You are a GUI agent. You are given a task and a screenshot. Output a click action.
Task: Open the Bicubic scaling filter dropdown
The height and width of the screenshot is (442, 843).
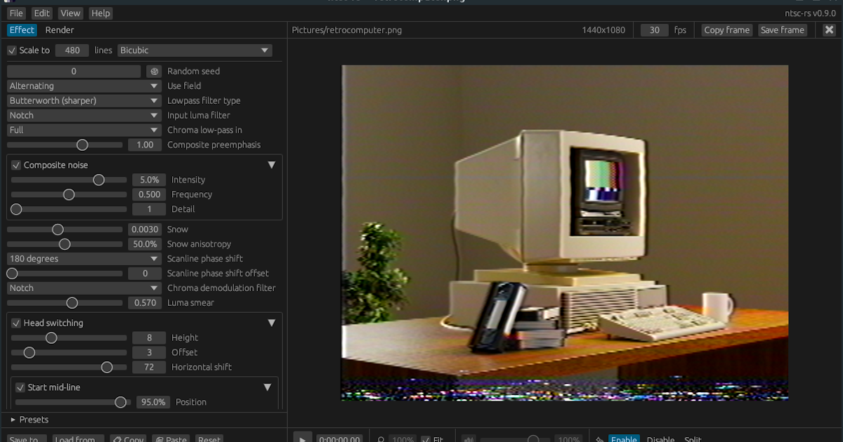click(x=195, y=51)
